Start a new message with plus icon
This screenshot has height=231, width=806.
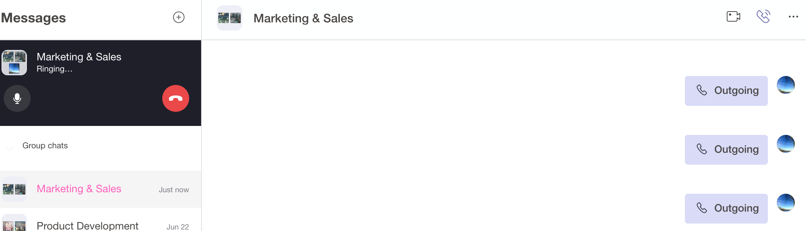tap(179, 17)
